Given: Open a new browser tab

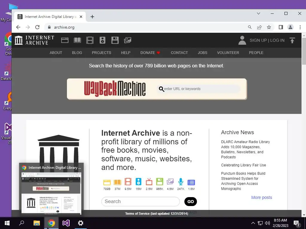Looking at the screenshot, I should click(x=92, y=17).
